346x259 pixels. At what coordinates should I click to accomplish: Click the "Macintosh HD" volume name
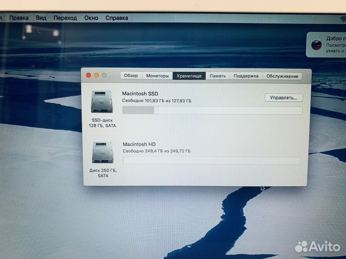tap(139, 144)
